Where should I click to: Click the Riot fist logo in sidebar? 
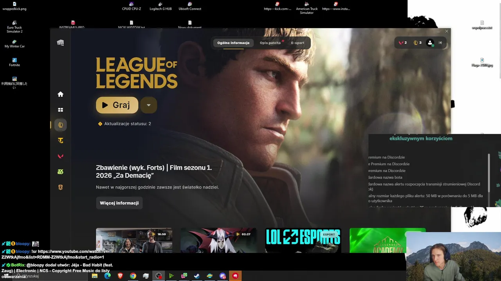tap(60, 43)
